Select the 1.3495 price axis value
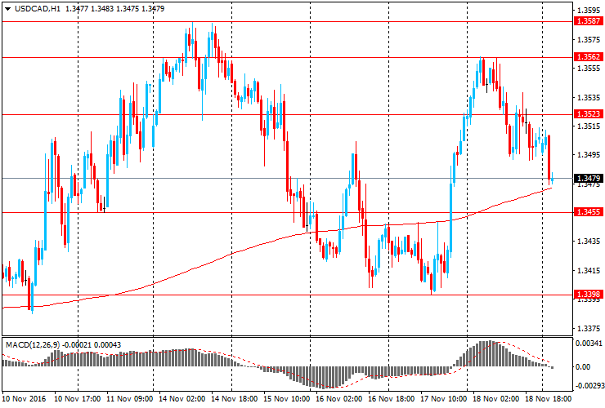 pos(589,155)
